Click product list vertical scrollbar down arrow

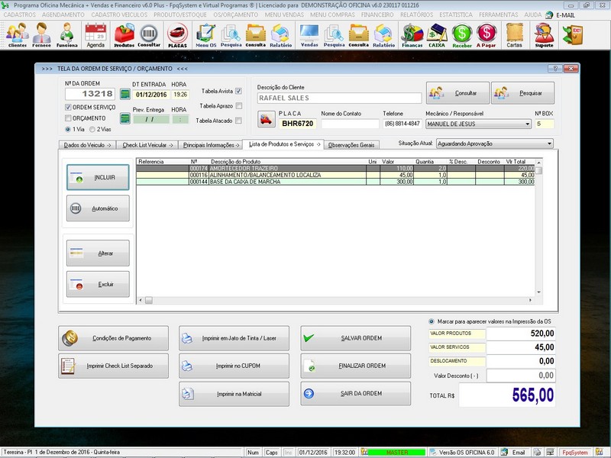(538, 292)
